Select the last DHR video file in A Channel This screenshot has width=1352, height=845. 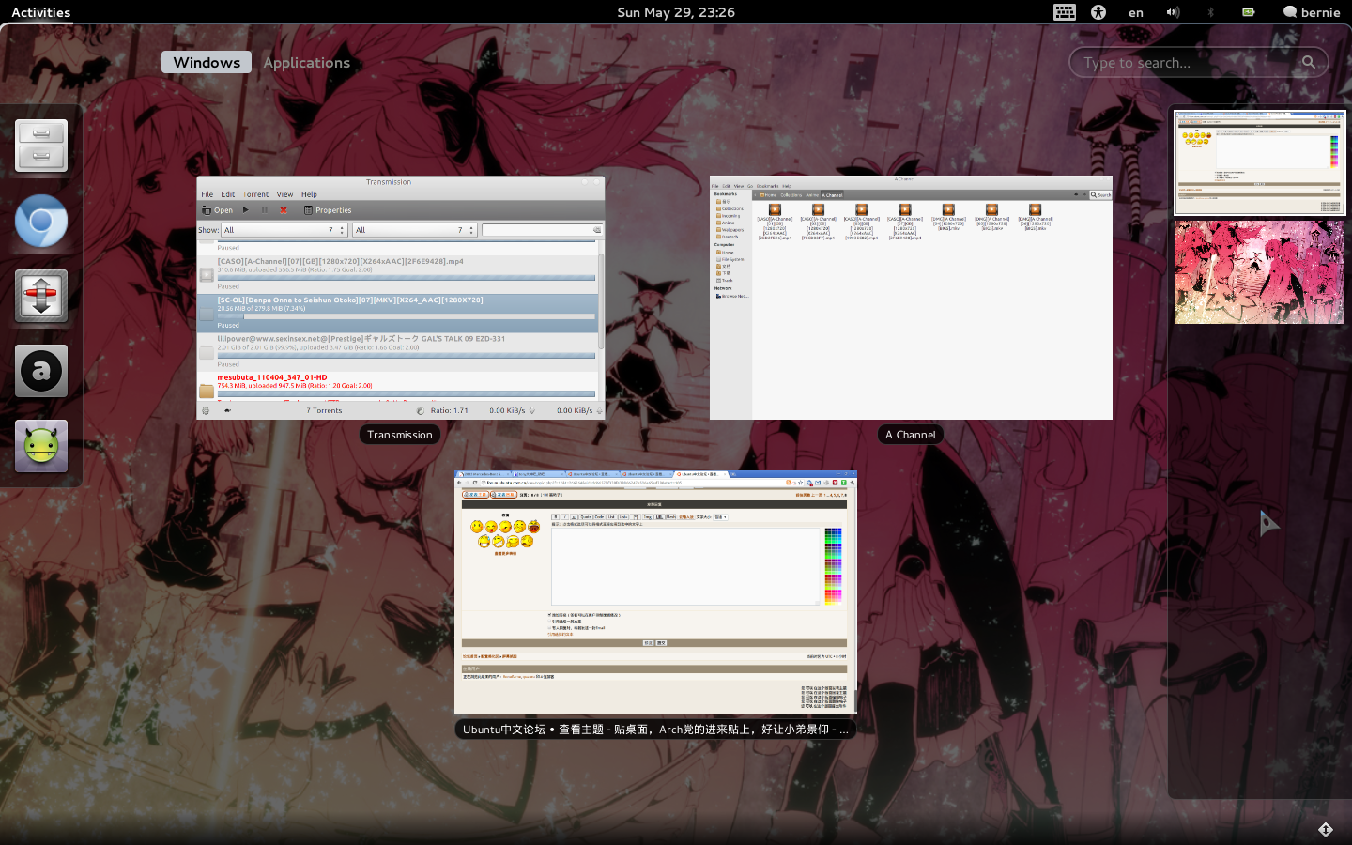(x=1035, y=218)
